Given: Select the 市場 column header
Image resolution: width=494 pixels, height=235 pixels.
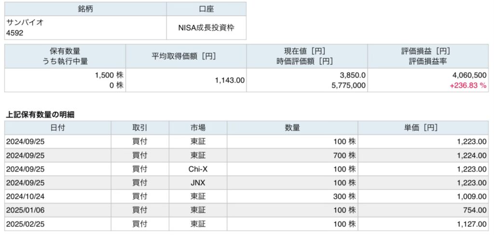Looking at the screenshot, I should (198, 127).
